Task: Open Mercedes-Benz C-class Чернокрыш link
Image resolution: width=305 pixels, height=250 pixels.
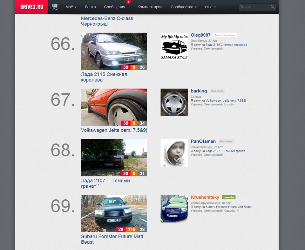Action: 107,21
